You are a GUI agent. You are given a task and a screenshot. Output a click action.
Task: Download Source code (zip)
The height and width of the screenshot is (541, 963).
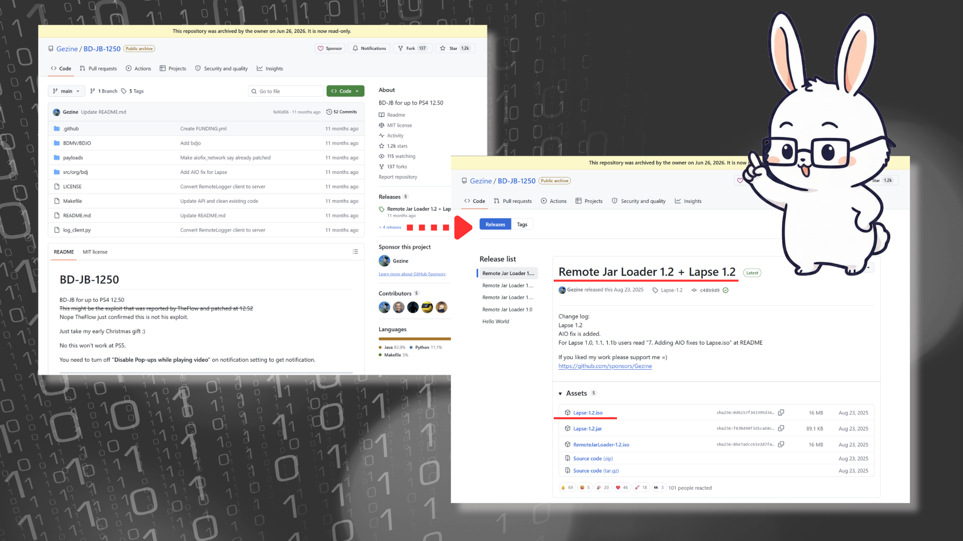coord(593,459)
